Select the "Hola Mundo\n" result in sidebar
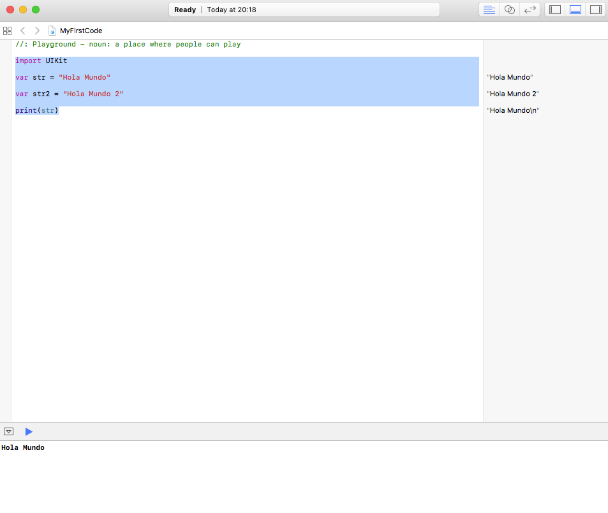The width and height of the screenshot is (608, 513). point(513,111)
